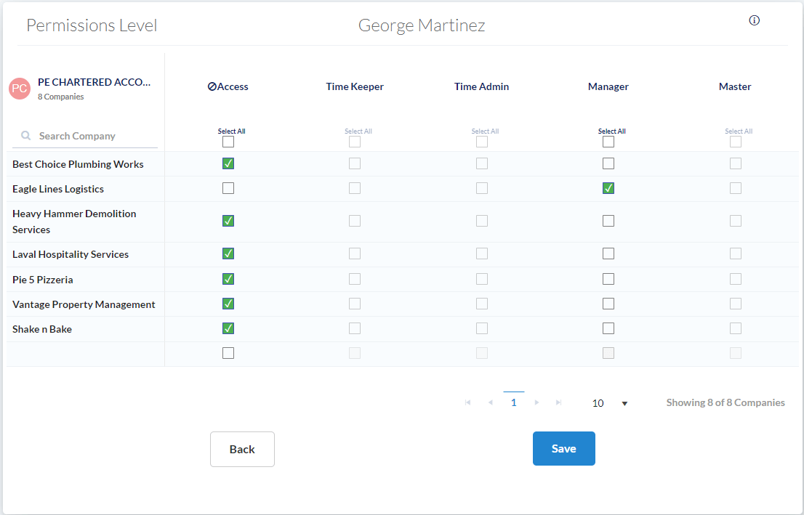Open the page size dropdown showing 10

(x=609, y=403)
